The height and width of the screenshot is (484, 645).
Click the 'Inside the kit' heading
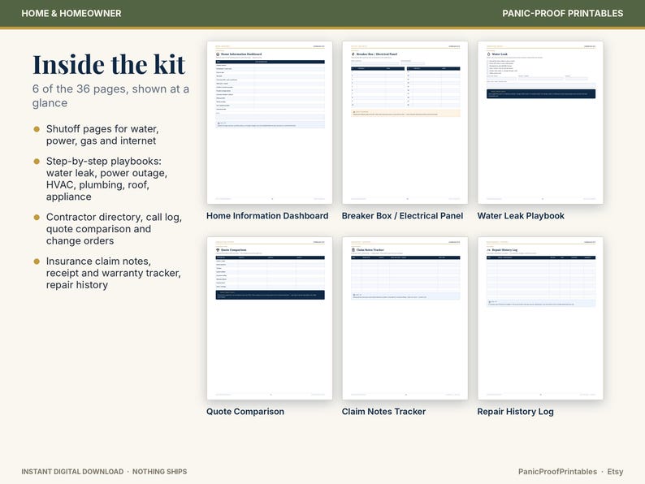109,65
